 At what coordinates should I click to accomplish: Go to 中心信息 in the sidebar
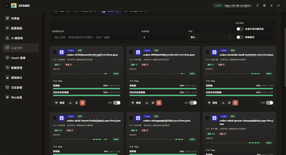(x=21, y=97)
